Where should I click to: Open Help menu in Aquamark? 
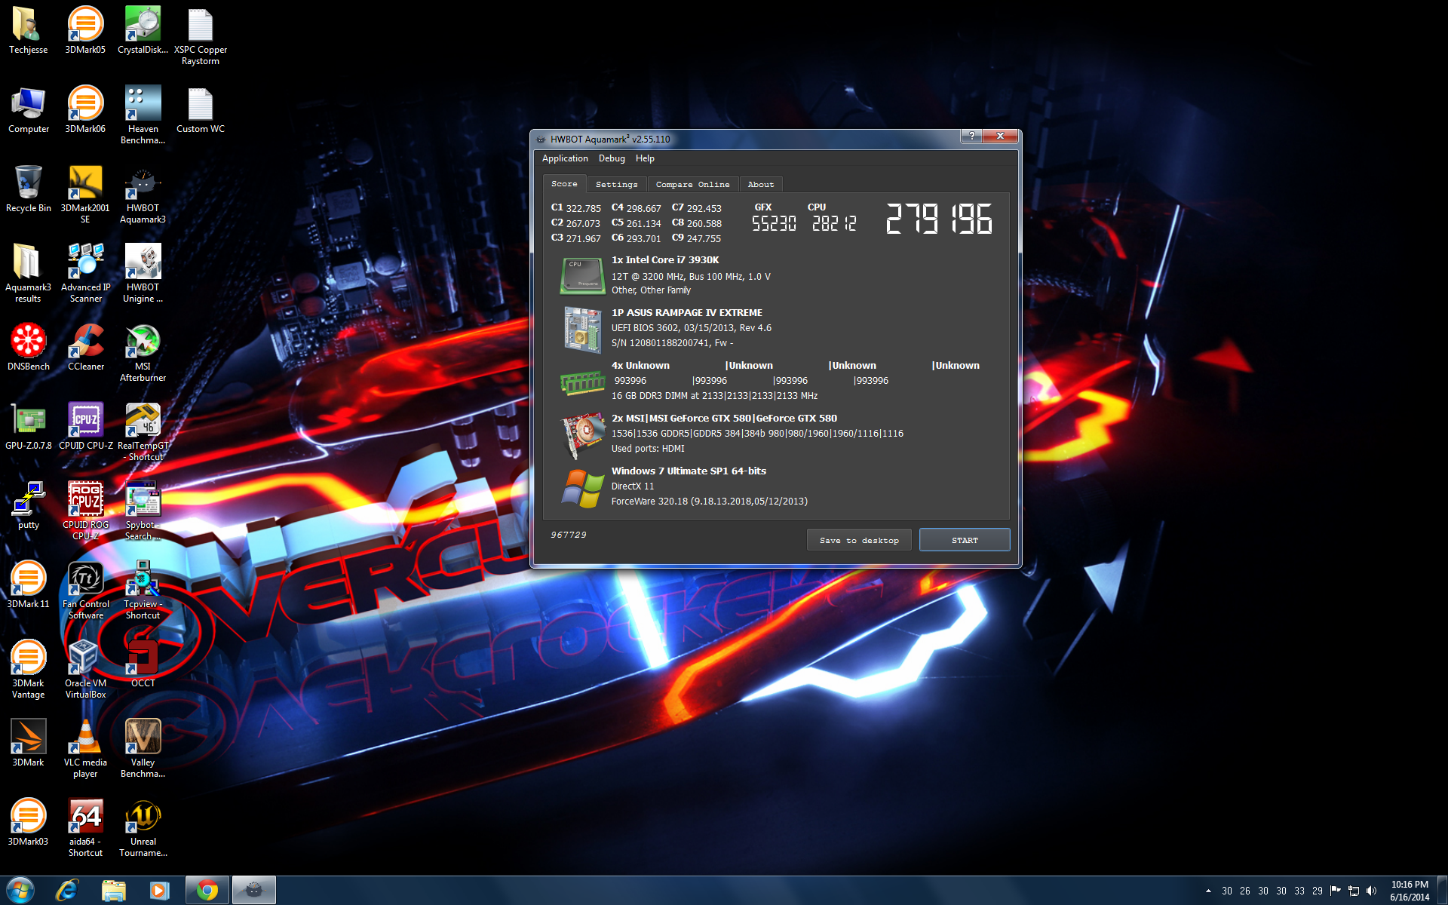(645, 158)
